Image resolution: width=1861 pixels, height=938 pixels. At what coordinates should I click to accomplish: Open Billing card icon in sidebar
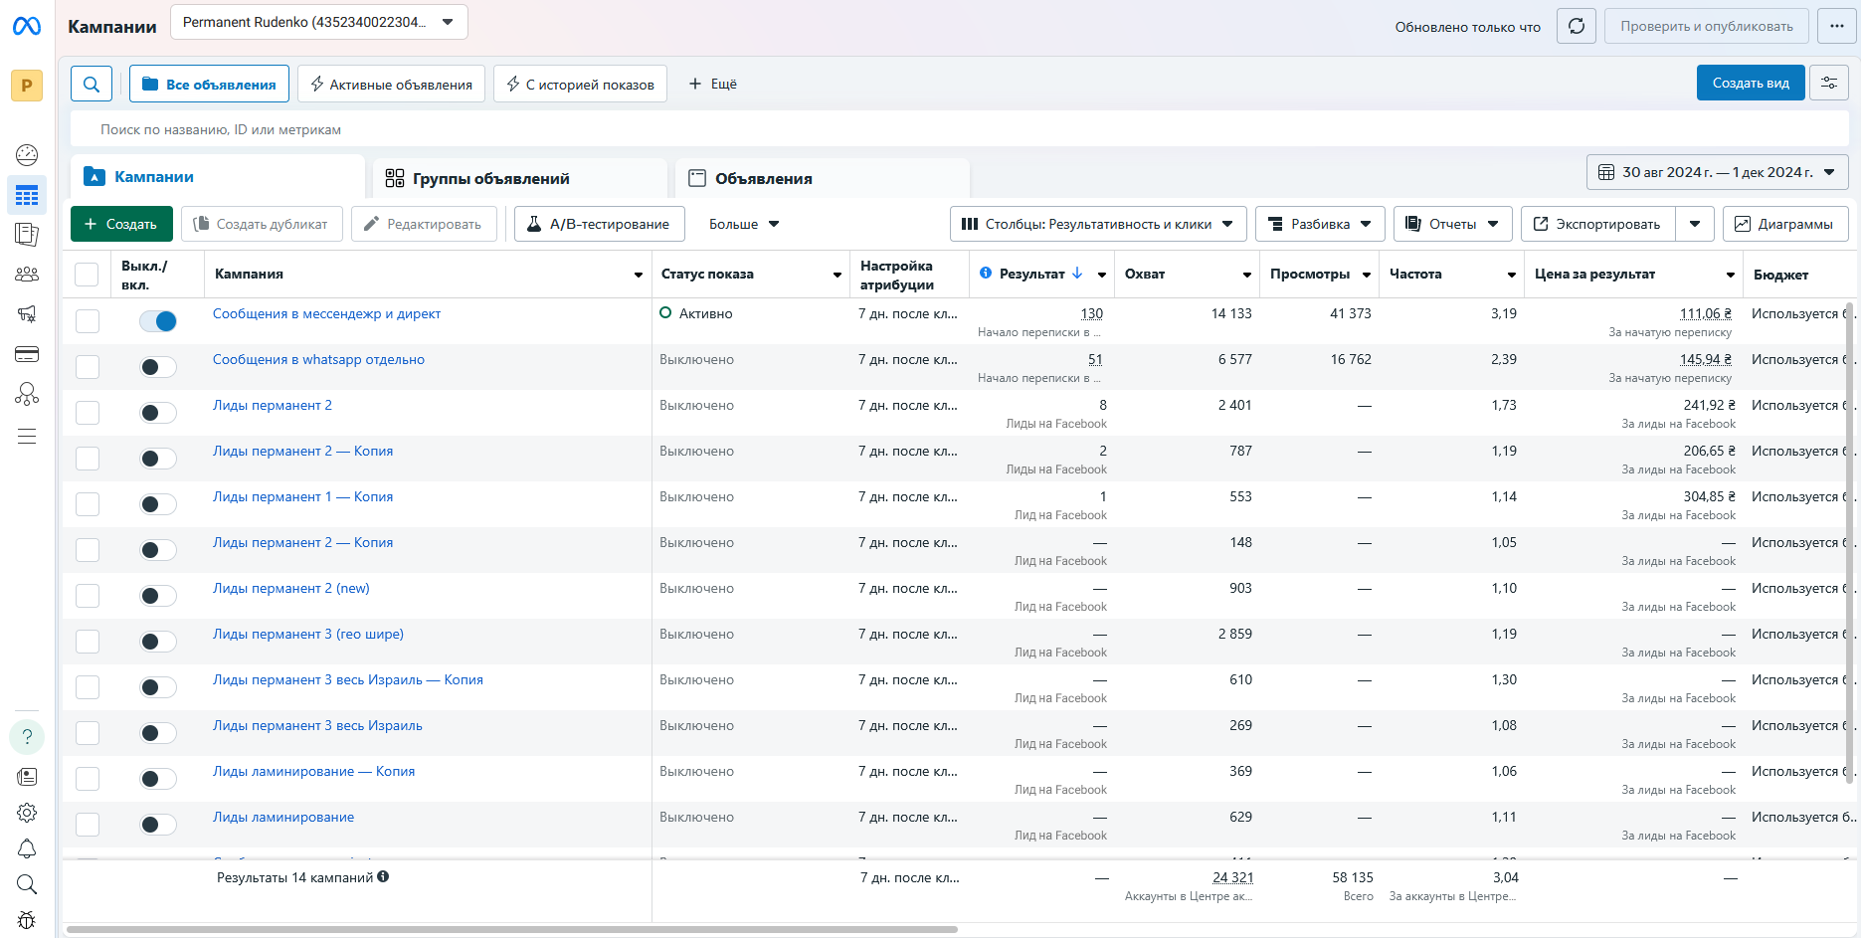pyautogui.click(x=27, y=354)
